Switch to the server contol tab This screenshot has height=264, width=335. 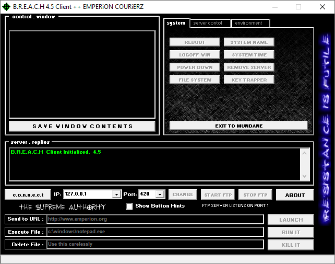[209, 23]
